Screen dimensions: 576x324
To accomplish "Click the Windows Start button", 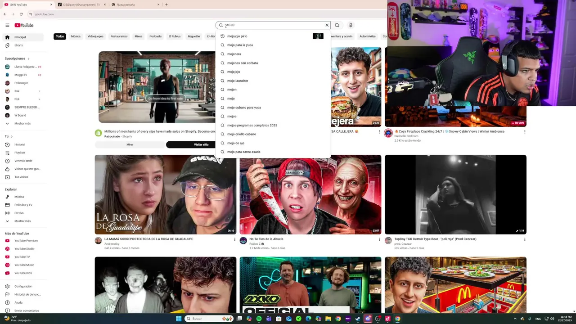I will 179,319.
